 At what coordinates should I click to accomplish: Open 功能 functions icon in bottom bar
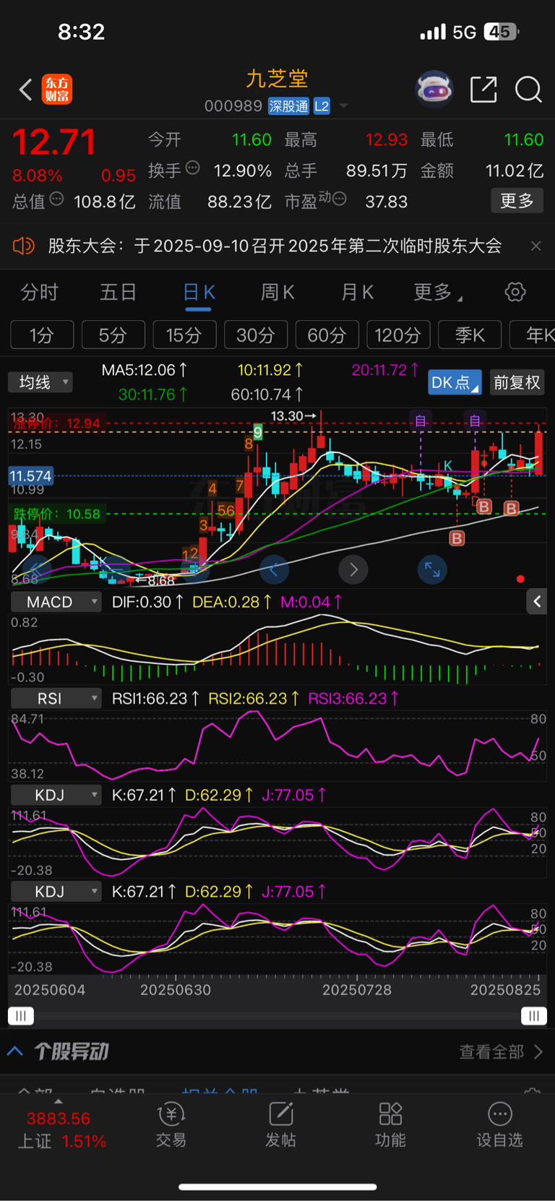click(x=390, y=1125)
